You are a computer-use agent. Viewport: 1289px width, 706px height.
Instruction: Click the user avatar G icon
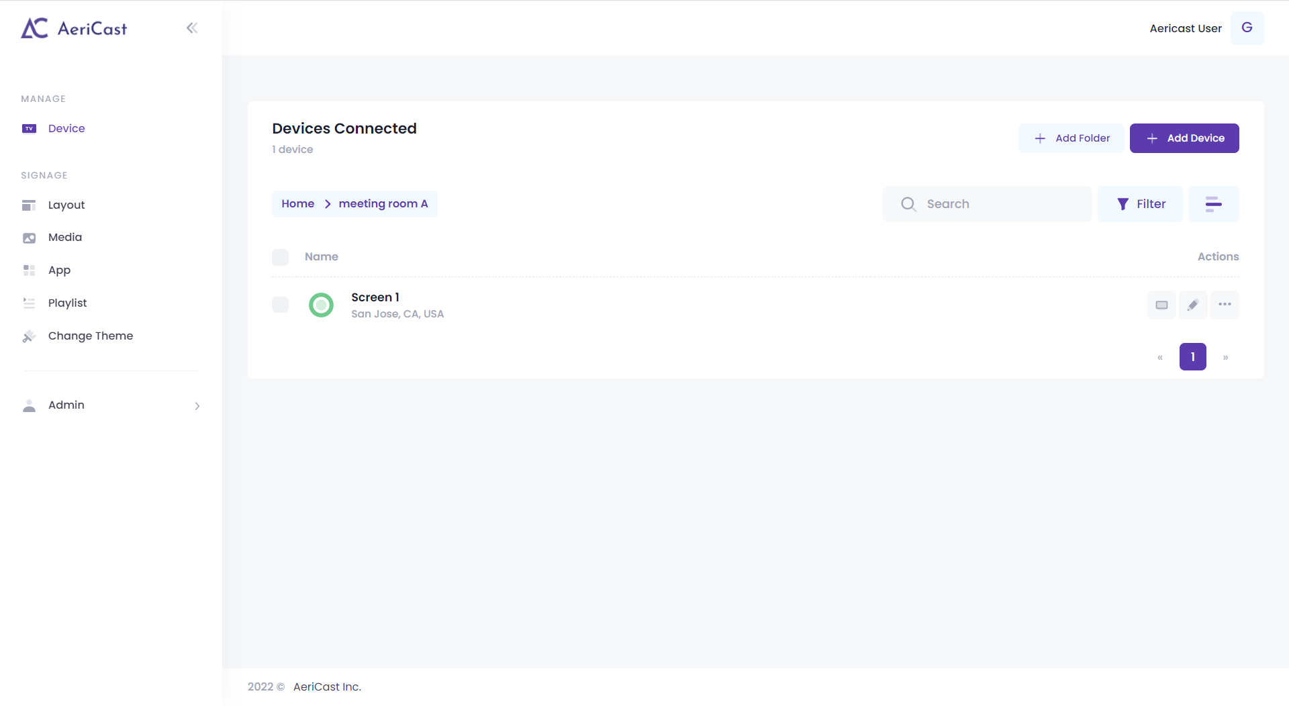1247,28
